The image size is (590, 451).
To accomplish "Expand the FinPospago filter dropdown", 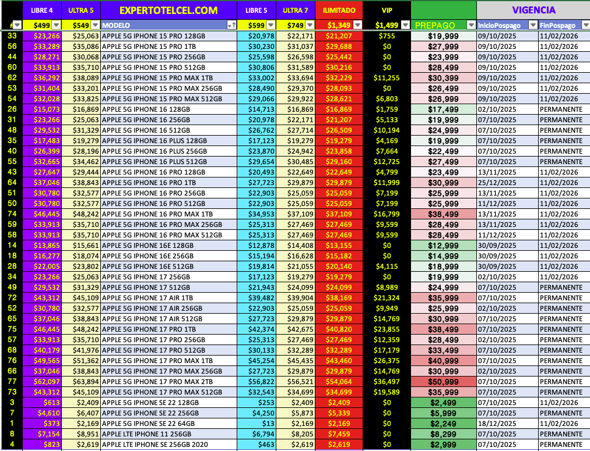I will point(585,25).
